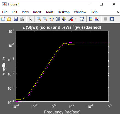Save the figure with the floppy disk icon
Image resolution: width=120 pixels, height=114 pixels.
16,19
